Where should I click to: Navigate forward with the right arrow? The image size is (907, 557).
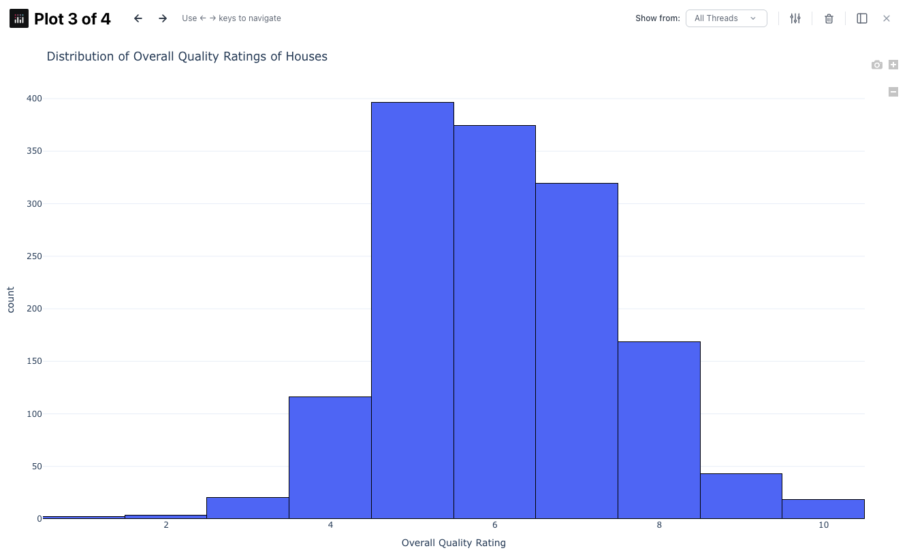pyautogui.click(x=163, y=18)
